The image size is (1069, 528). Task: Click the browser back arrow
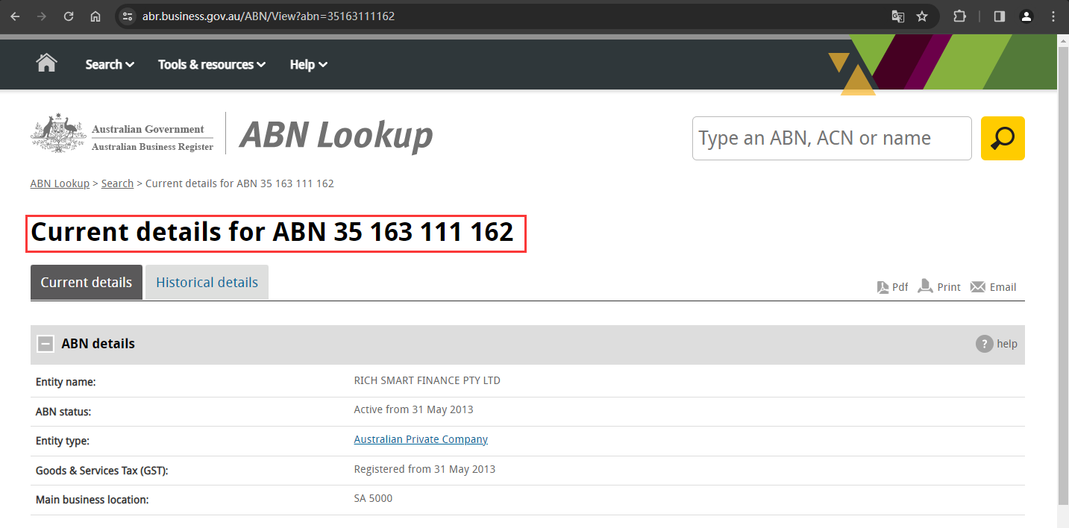(x=15, y=16)
